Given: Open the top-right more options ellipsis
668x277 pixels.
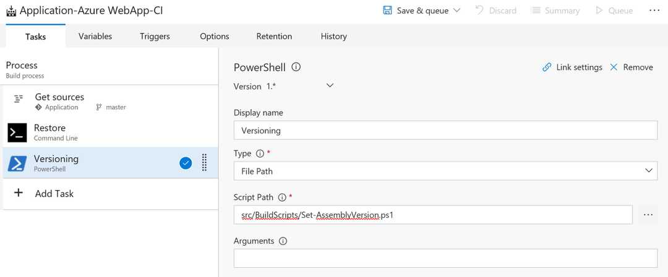Looking at the screenshot, I should 654,10.
